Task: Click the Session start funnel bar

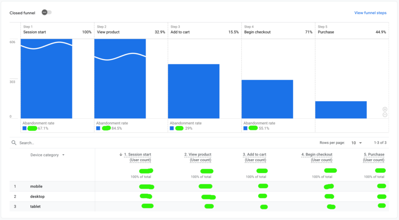Action: click(x=46, y=83)
